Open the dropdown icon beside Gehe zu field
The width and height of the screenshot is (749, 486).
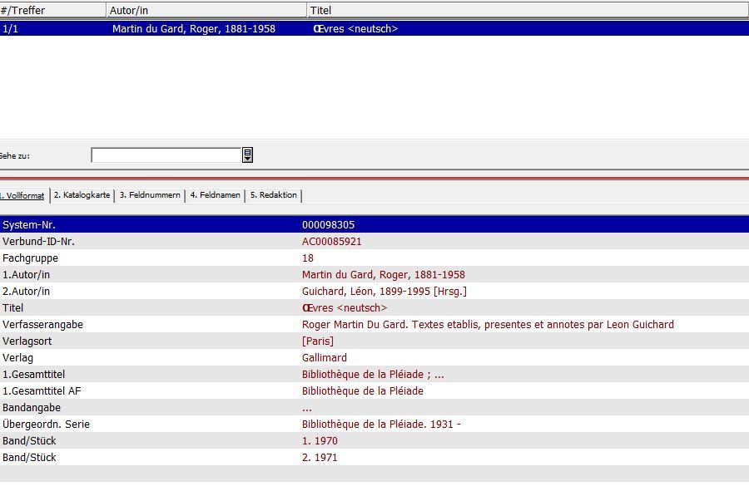pos(247,155)
